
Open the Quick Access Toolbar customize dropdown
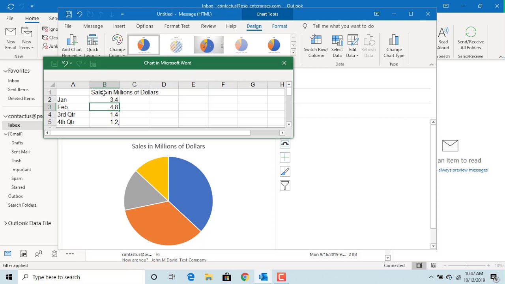[x=122, y=14]
